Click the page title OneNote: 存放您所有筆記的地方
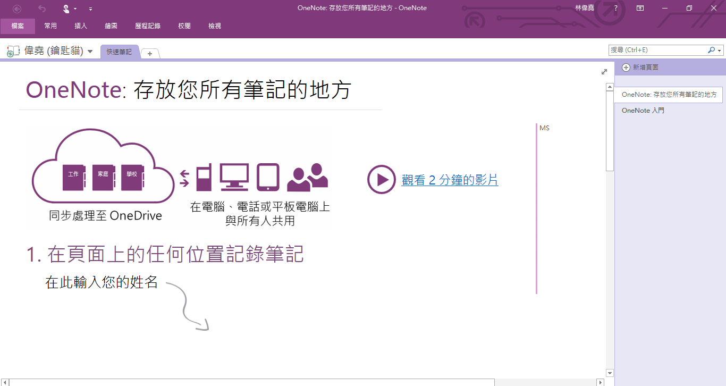This screenshot has width=726, height=386. coord(189,90)
